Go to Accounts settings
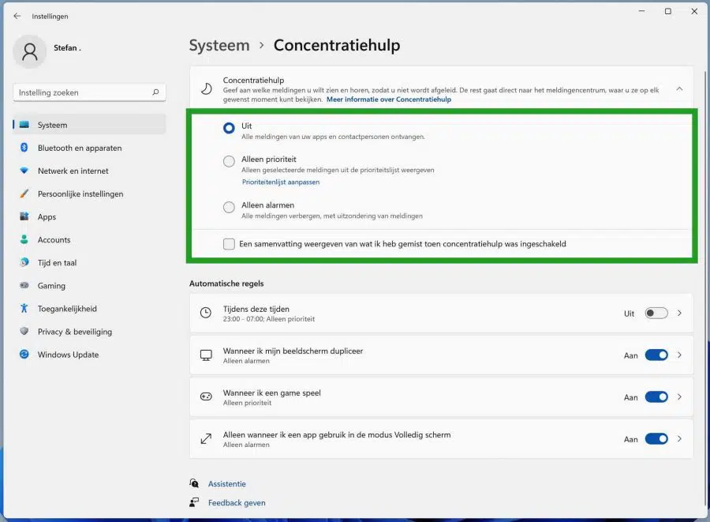Image resolution: width=710 pixels, height=522 pixels. pyautogui.click(x=89, y=240)
